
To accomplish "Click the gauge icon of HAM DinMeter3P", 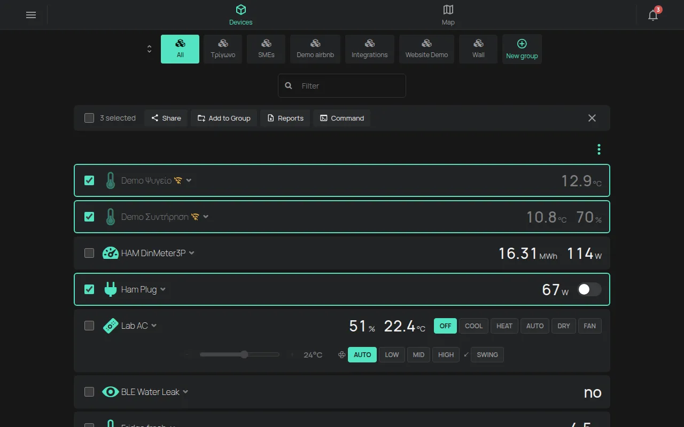I will coord(110,253).
